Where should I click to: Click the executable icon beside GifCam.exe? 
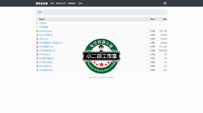[37, 39]
